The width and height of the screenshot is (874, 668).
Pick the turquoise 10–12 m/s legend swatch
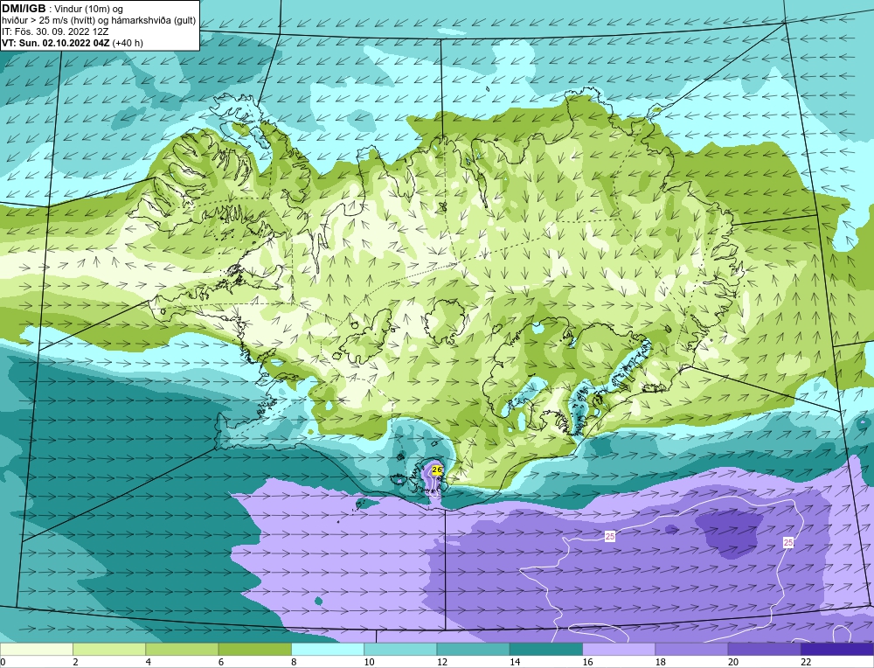tap(400, 649)
